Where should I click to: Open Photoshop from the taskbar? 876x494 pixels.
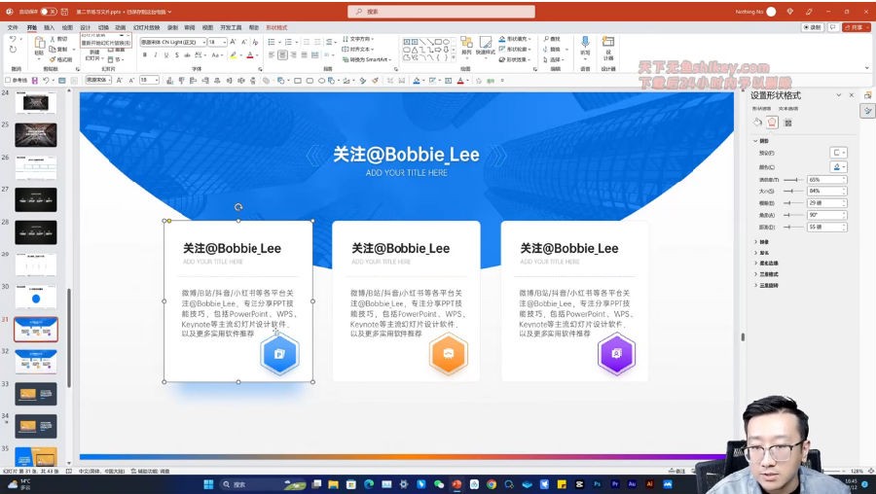click(598, 484)
